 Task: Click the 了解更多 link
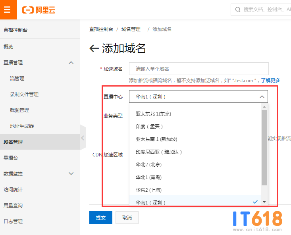(270, 80)
